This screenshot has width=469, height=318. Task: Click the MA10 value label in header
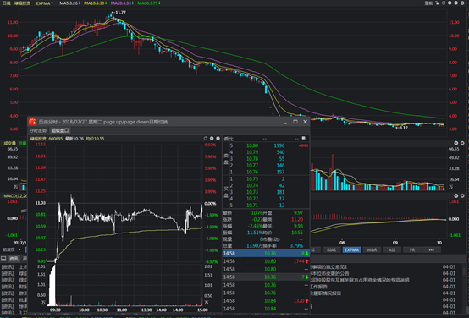[x=95, y=3]
